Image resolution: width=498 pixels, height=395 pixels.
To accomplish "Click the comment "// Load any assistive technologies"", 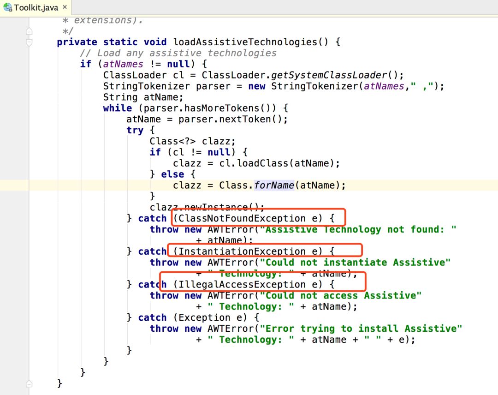I will (x=178, y=53).
